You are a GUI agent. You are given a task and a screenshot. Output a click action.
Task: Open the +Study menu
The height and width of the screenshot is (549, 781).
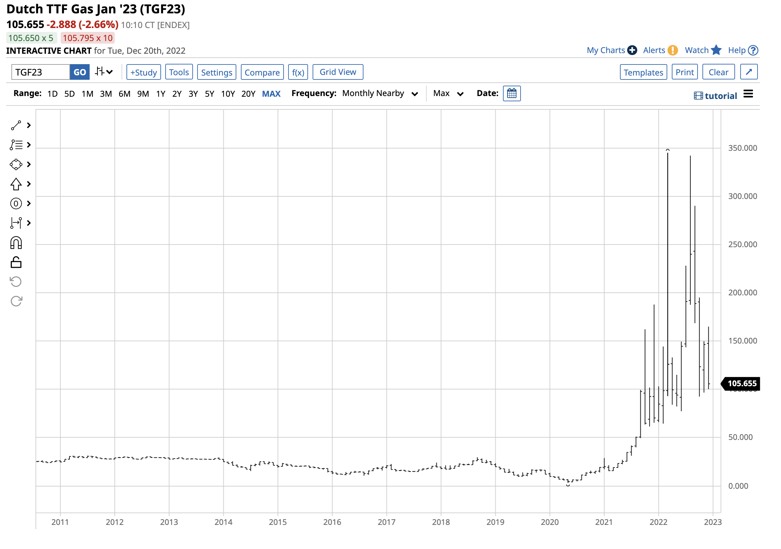(143, 72)
